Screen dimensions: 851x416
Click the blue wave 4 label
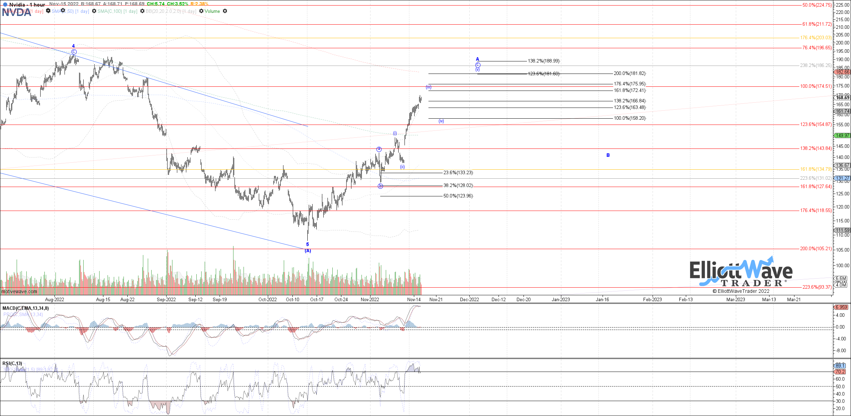pyautogui.click(x=73, y=46)
